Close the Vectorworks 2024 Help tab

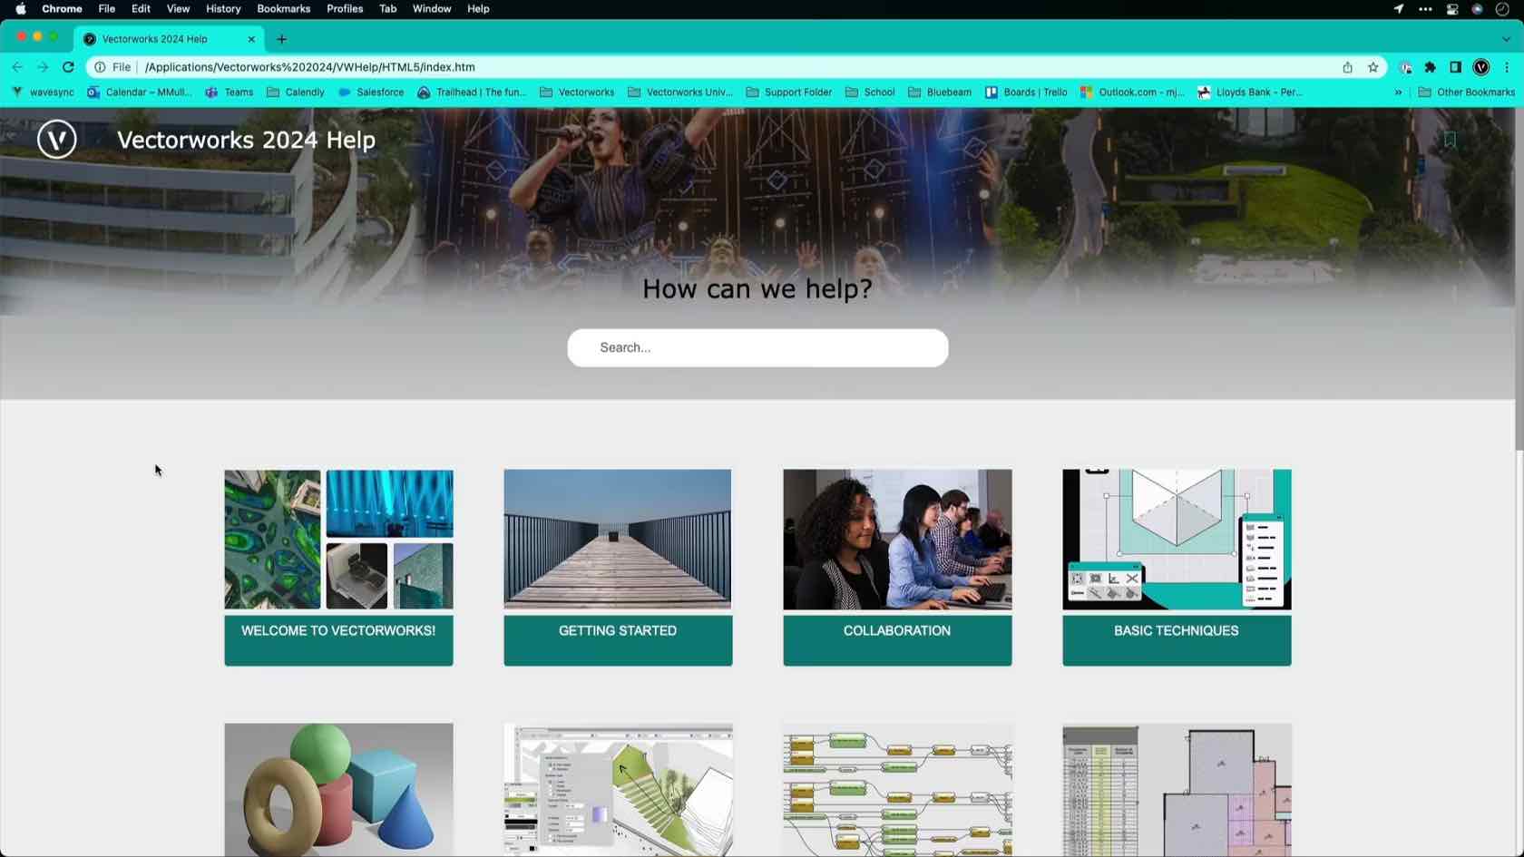[251, 39]
